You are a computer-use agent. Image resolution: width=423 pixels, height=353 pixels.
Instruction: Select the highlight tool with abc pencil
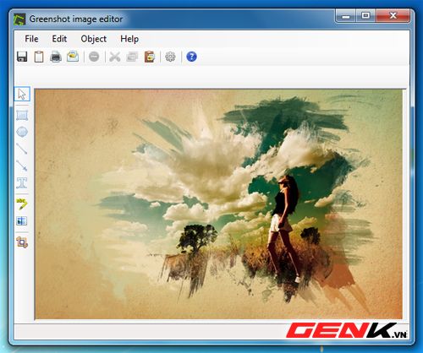coord(22,204)
